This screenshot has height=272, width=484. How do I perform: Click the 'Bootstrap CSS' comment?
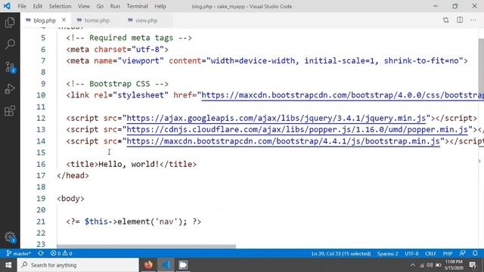click(117, 84)
